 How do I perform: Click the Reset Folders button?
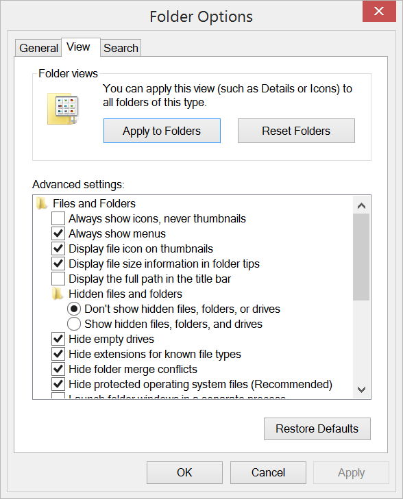(x=296, y=131)
